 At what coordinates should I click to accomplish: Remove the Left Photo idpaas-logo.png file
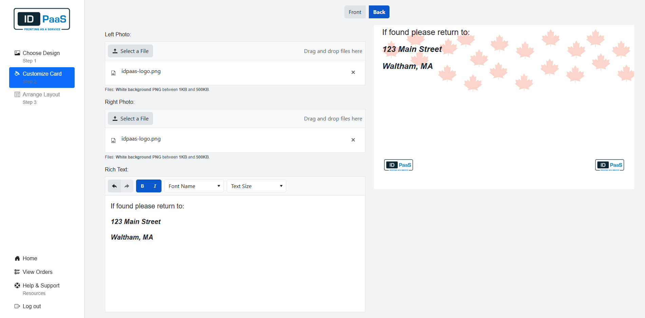tap(353, 72)
